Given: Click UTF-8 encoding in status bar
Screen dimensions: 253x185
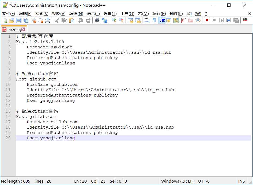Looking at the screenshot, I should coord(204,181).
